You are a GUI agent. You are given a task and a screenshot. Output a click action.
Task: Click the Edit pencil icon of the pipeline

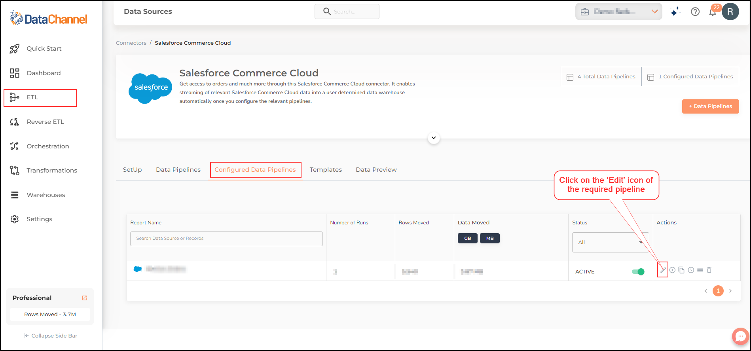coord(663,270)
